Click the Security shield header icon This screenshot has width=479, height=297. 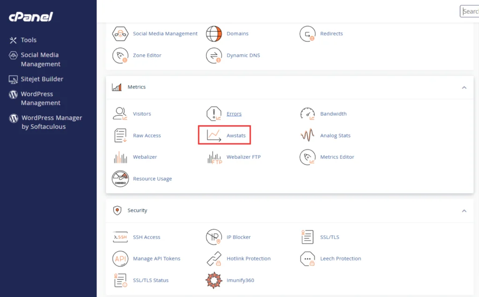(x=117, y=211)
